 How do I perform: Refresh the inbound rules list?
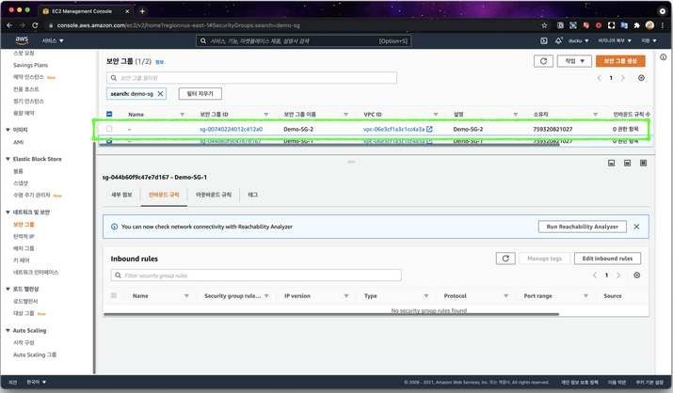[505, 258]
